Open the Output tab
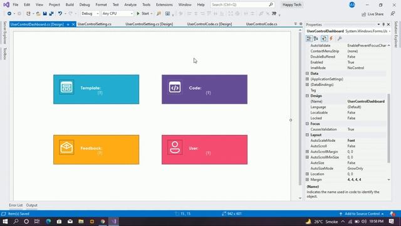This screenshot has width=401, height=226. coord(32,205)
